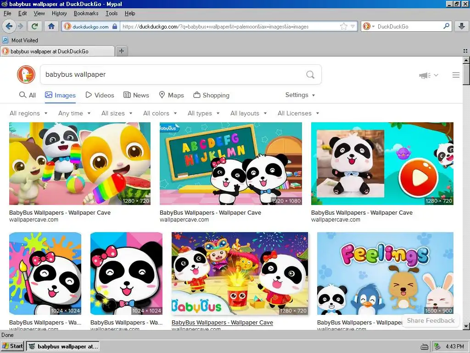470x353 pixels.
Task: Open the ABC chalkboard pandas thumbnail
Action: [231, 164]
